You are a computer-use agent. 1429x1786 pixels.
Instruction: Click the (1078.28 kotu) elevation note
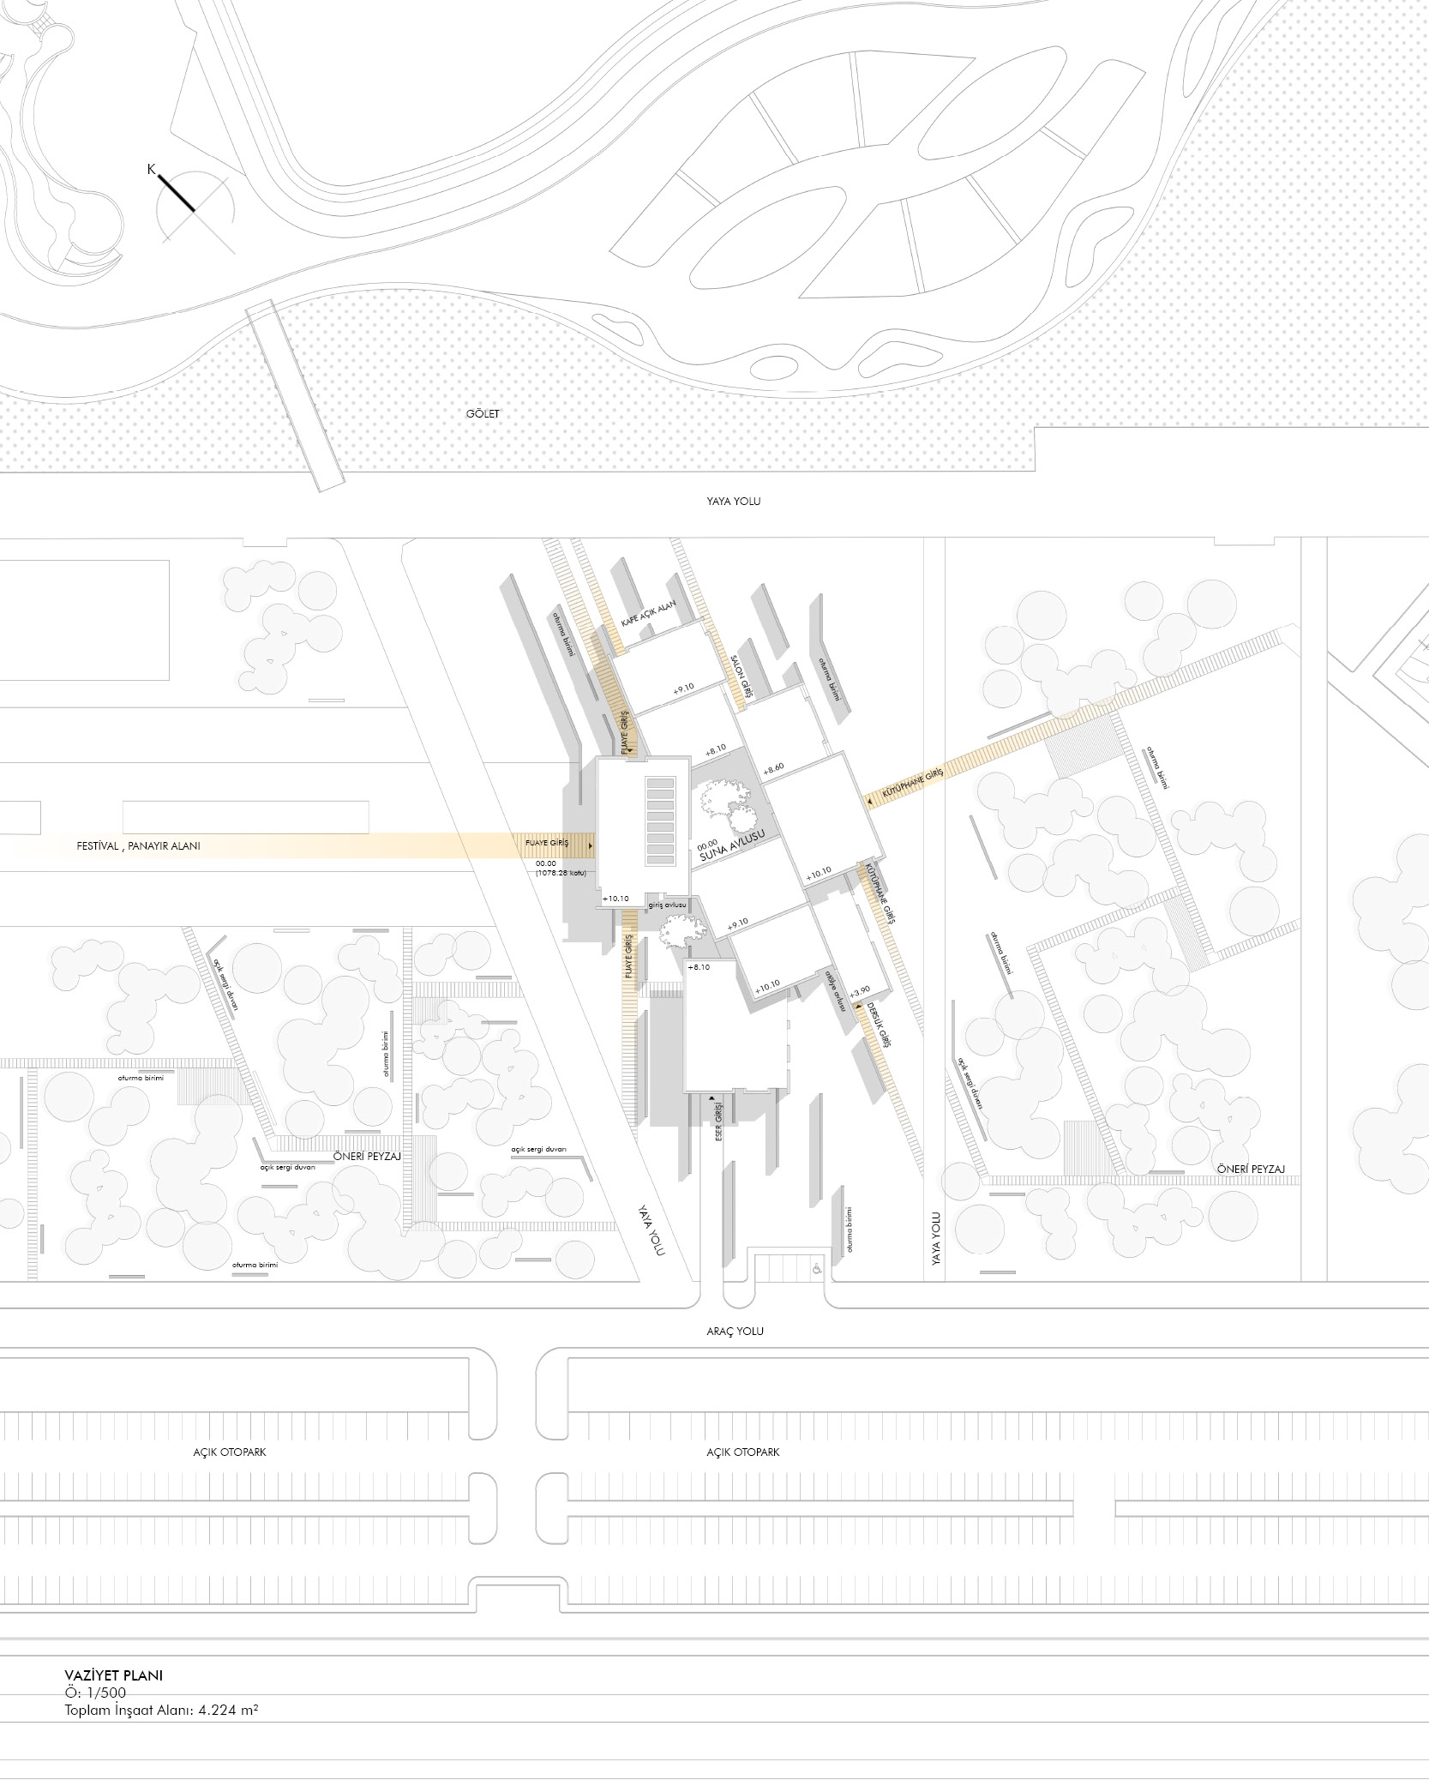pos(557,873)
